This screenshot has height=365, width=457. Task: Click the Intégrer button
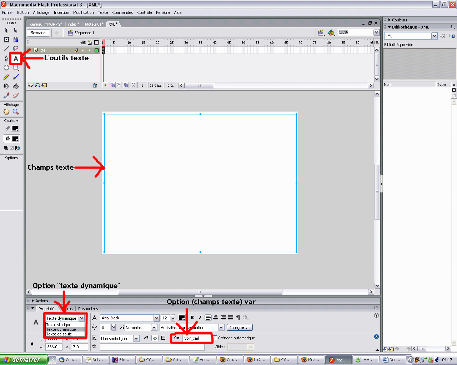[x=239, y=328]
